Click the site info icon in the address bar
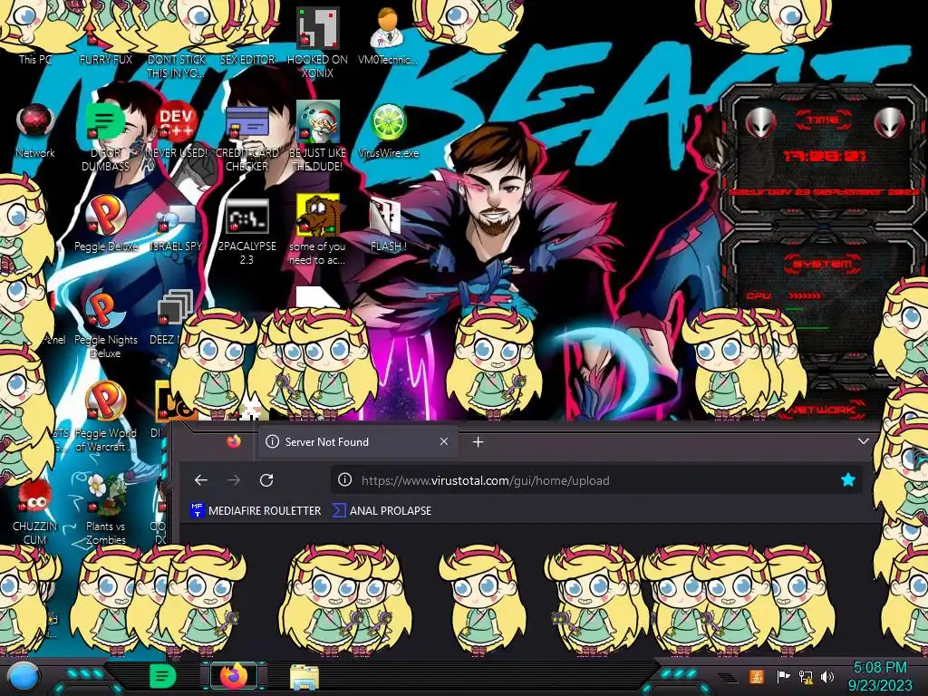Screen dimensions: 928x696 click(x=344, y=480)
